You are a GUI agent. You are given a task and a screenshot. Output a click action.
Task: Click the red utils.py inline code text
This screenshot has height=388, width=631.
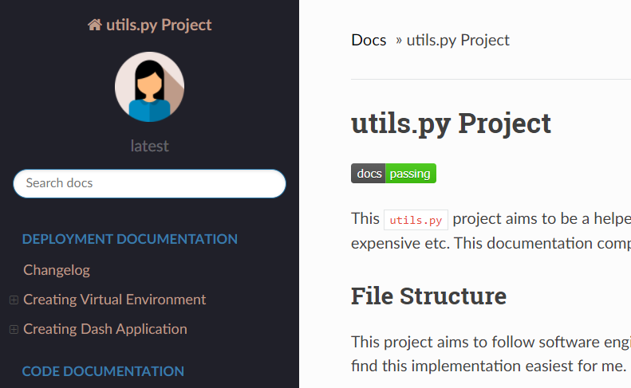pos(416,219)
